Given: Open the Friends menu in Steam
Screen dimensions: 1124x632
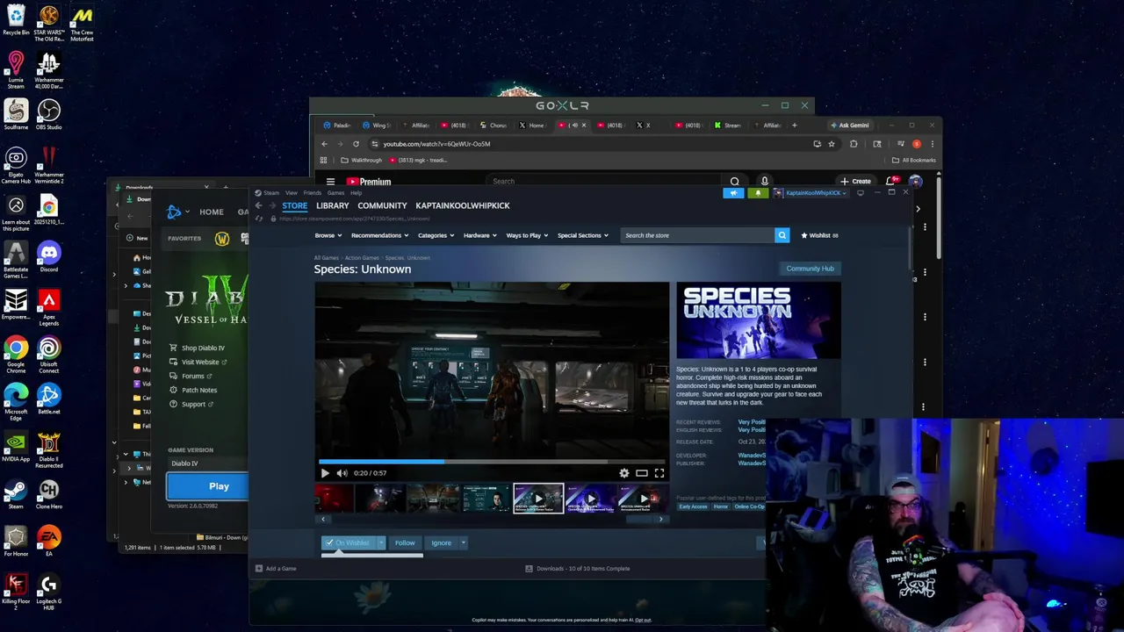Looking at the screenshot, I should (312, 193).
